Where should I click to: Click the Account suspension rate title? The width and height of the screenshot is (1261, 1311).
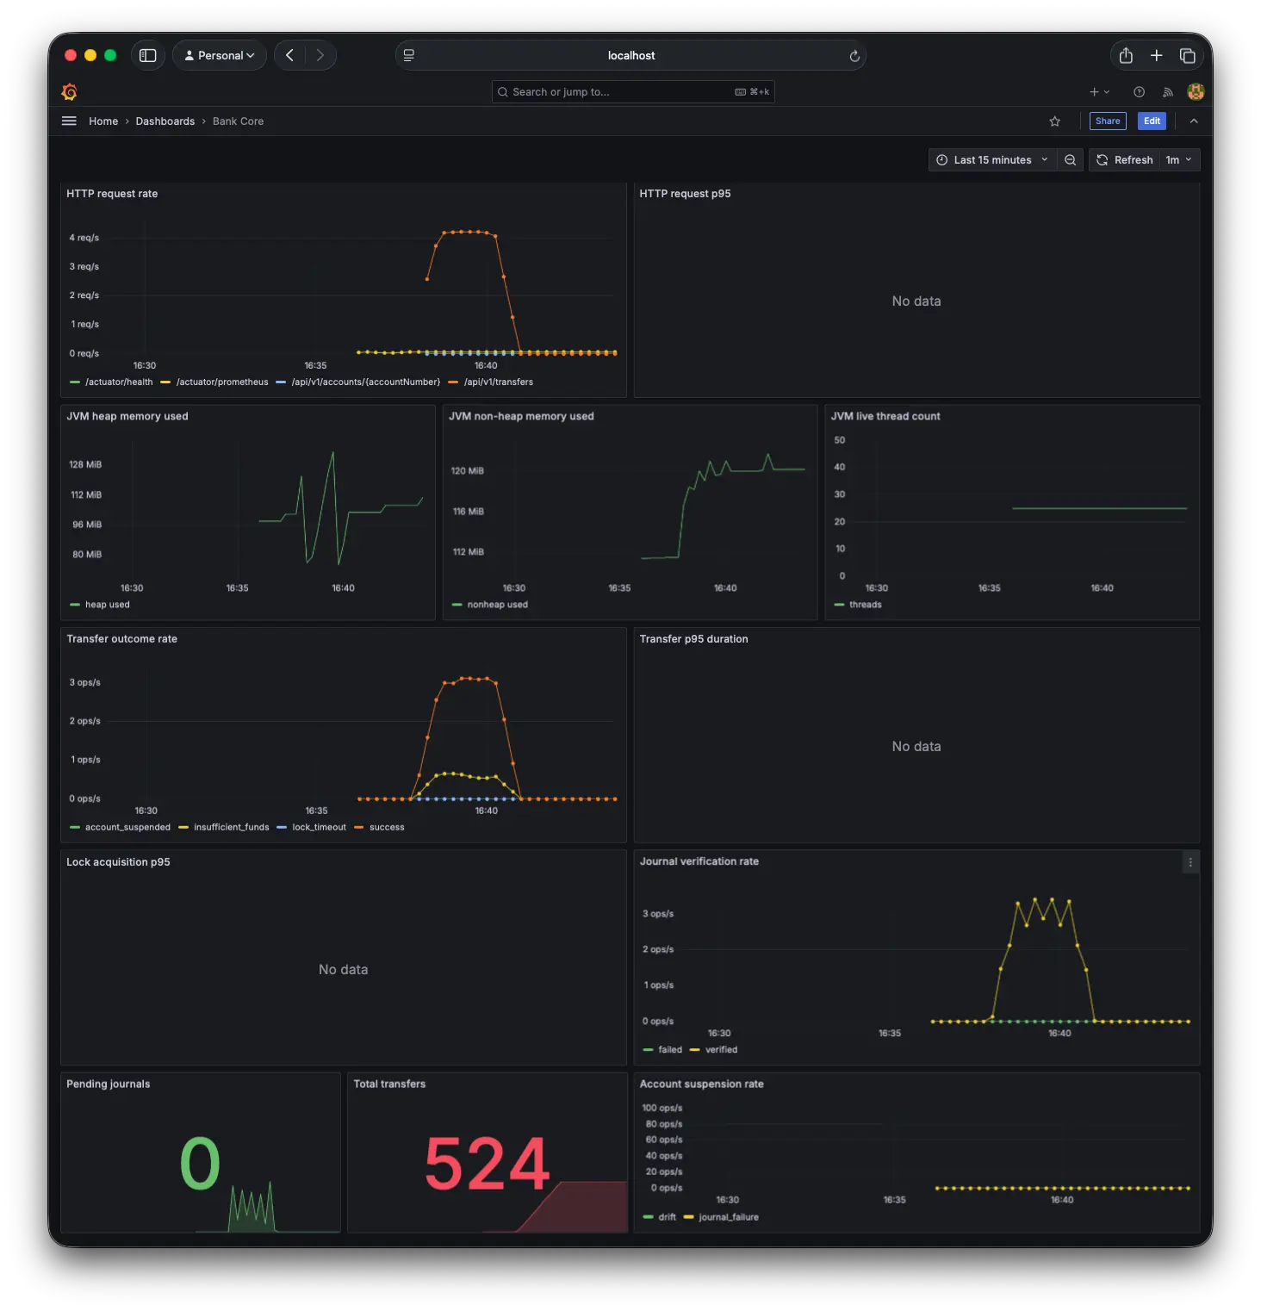pyautogui.click(x=701, y=1084)
